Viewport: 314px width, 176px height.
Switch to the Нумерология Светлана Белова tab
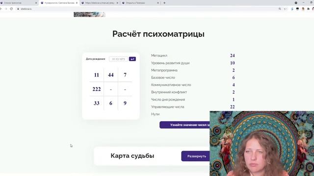pyautogui.click(x=59, y=3)
